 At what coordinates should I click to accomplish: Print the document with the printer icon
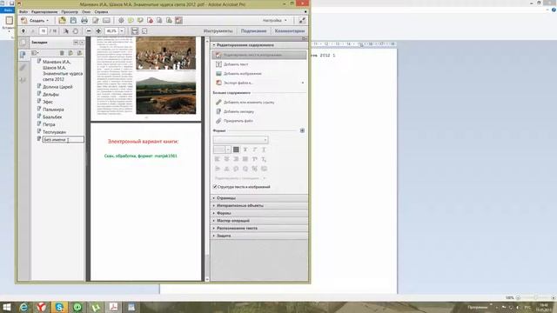[84, 21]
